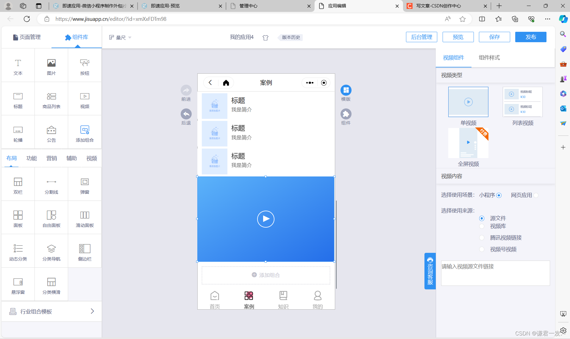The image size is (570, 339).
Task: Tap the 首页 bottom navigation item
Action: tap(215, 300)
